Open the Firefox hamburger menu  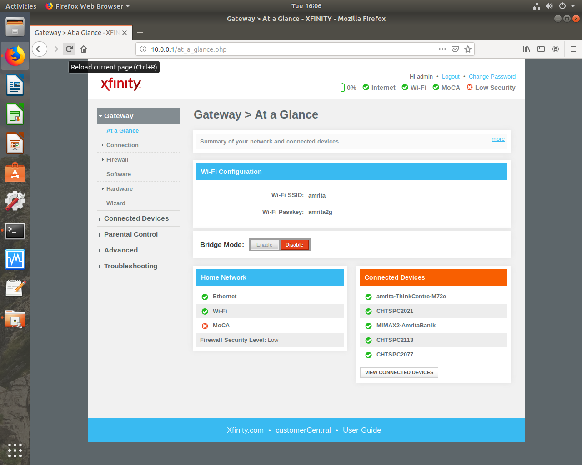(573, 49)
